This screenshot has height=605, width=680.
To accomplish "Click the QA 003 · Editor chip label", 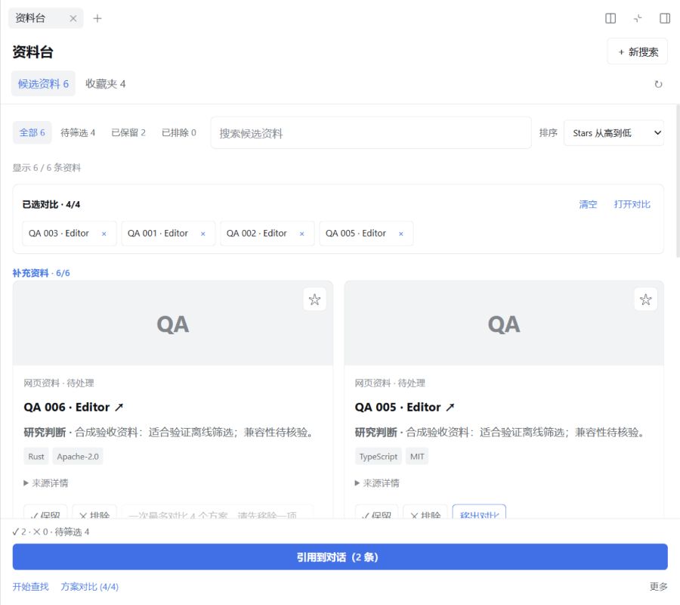I will (x=58, y=234).
